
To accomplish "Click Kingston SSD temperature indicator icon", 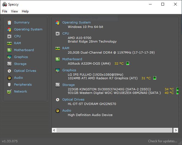I will pyautogui.click(x=178, y=89).
